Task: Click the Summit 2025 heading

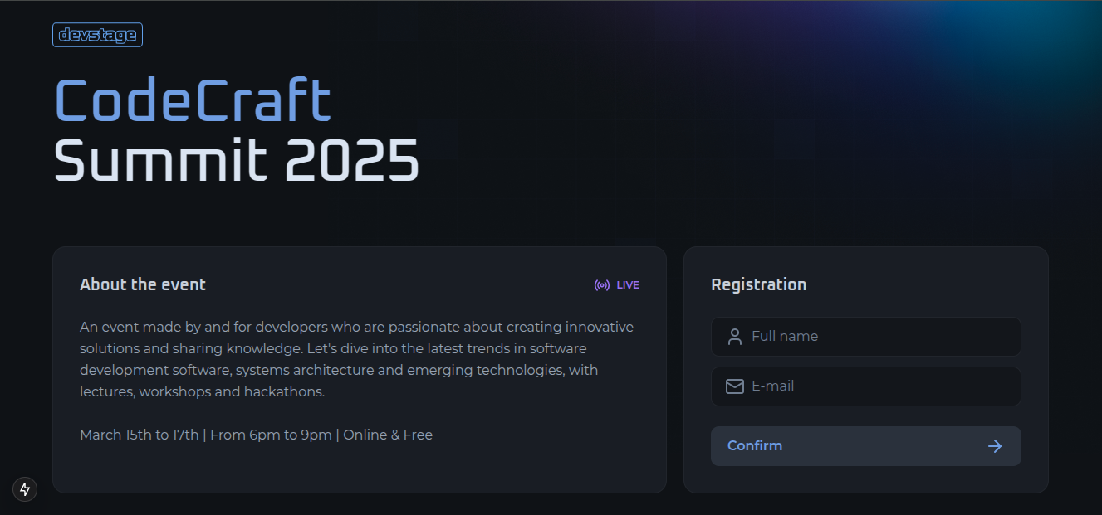Action: [237, 160]
